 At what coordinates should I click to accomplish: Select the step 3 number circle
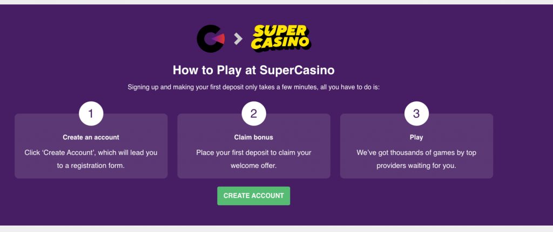click(416, 114)
